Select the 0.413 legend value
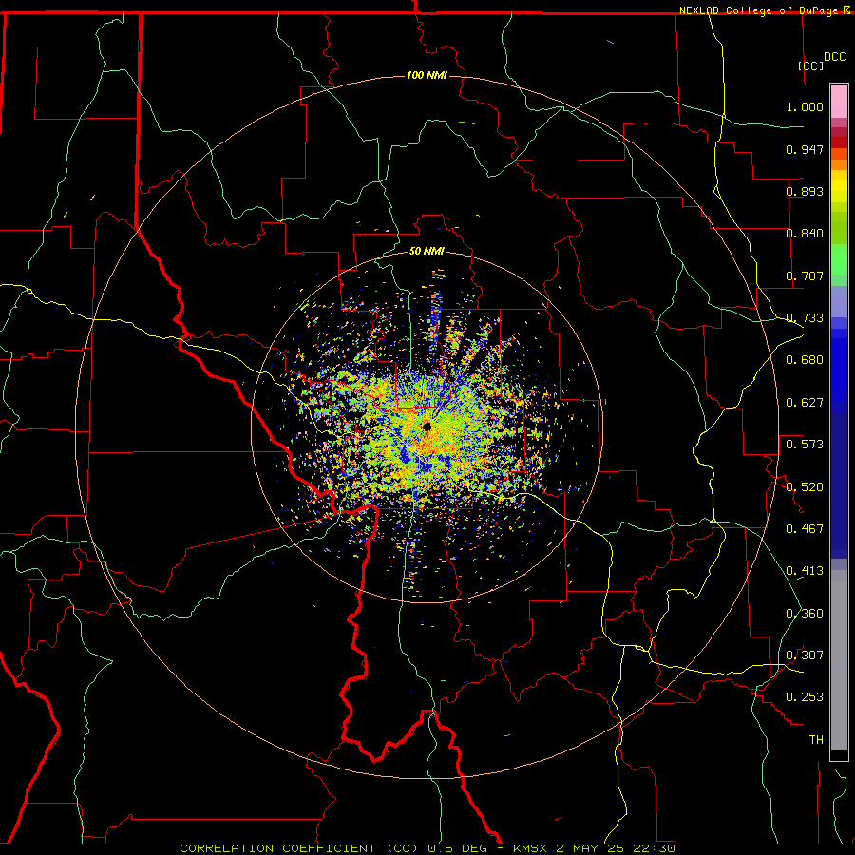855x855 pixels. (805, 571)
